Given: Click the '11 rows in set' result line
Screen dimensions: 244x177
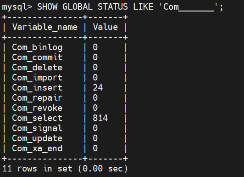Looking at the screenshot, I should (x=65, y=169).
